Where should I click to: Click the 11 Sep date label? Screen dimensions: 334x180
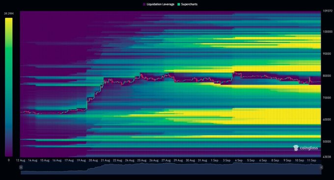click(311, 160)
